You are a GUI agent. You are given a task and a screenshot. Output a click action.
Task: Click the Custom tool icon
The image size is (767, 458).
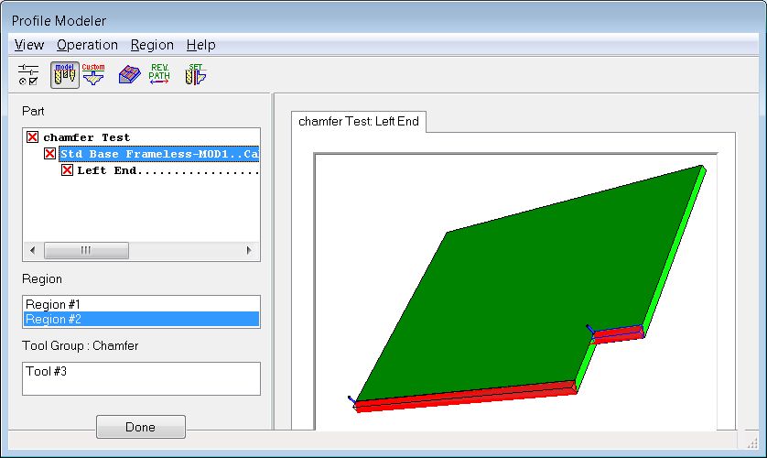click(93, 74)
